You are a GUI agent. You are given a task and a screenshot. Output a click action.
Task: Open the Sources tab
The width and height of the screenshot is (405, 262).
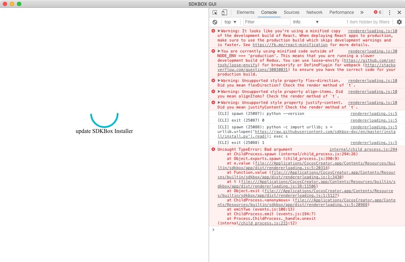pos(291,12)
